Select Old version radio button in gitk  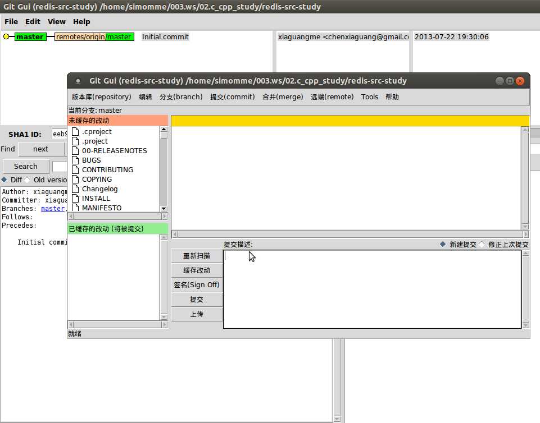coord(27,180)
